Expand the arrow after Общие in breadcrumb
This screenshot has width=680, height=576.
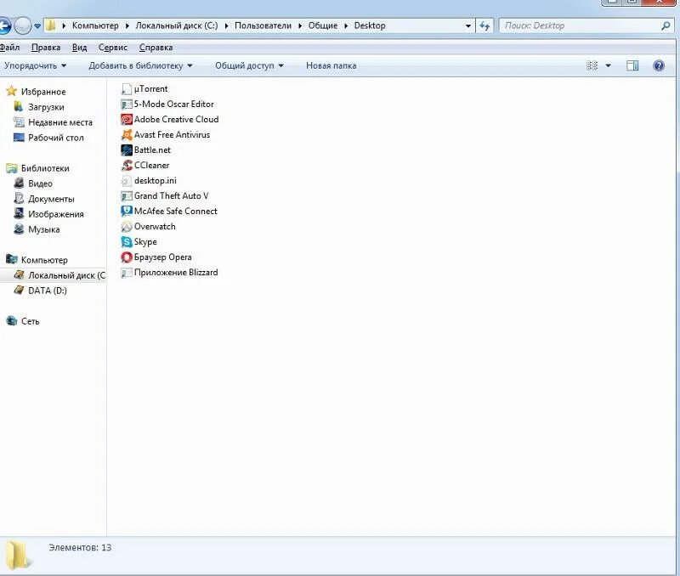tap(346, 25)
